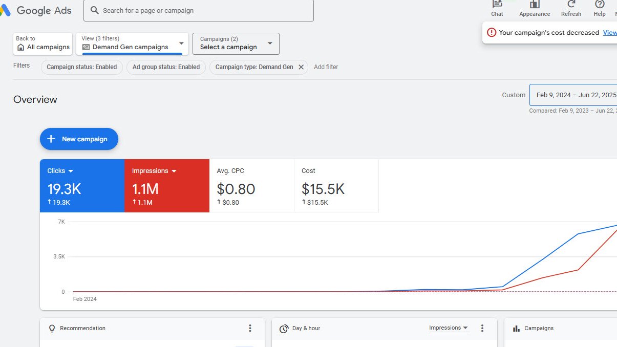The width and height of the screenshot is (617, 347).
Task: Open the Appearance settings icon
Action: pyautogui.click(x=535, y=4)
